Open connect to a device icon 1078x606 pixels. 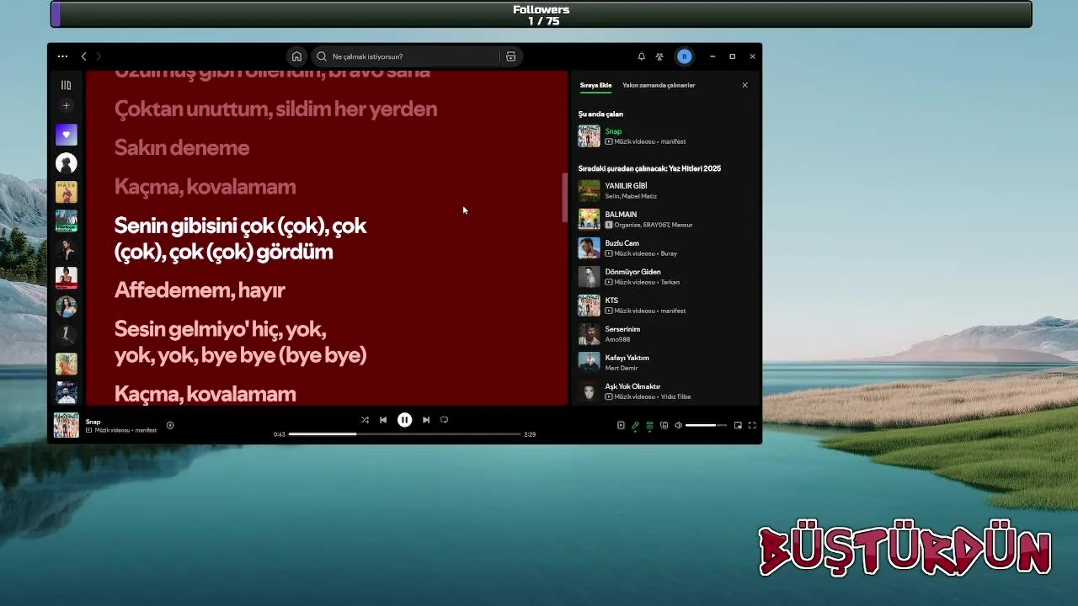[x=664, y=425]
